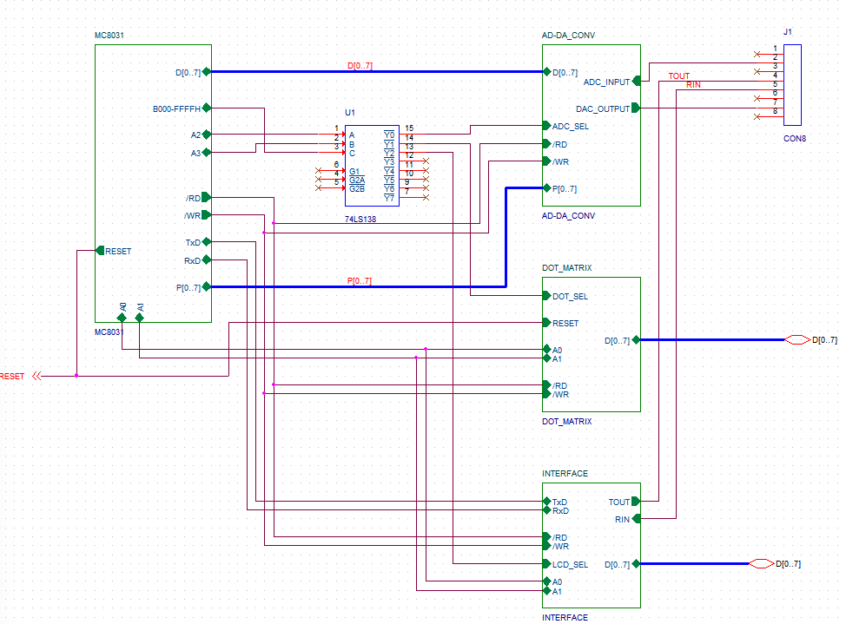Click the D[0..7] off-page connector from DOT_MATRIX
The image size is (846, 624).
tap(797, 340)
